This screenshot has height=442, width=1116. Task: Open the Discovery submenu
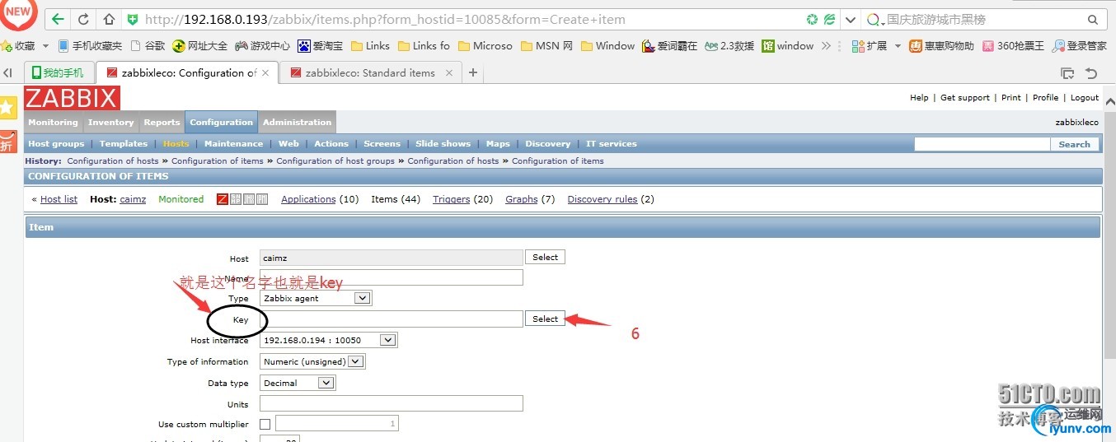tap(547, 143)
